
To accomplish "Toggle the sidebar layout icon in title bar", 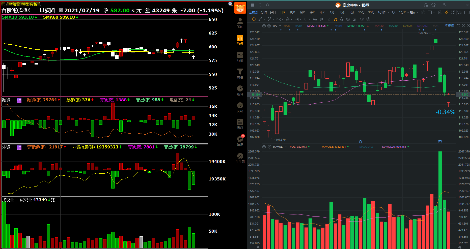I will 253,5.
